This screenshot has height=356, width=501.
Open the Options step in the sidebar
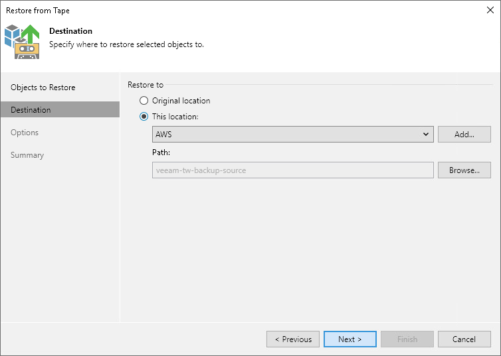25,133
